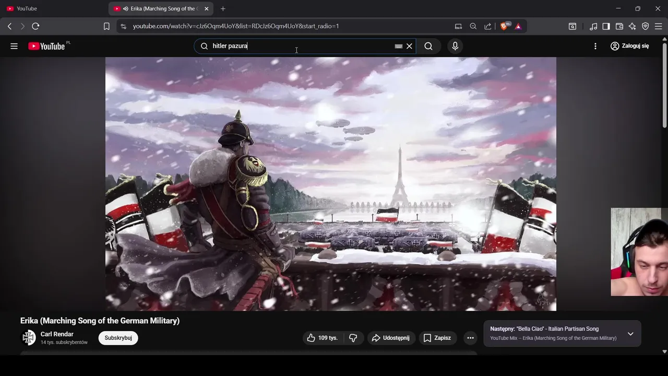The height and width of the screenshot is (376, 668).
Task: Open the virtual keyboard icon in search box
Action: (x=399, y=46)
